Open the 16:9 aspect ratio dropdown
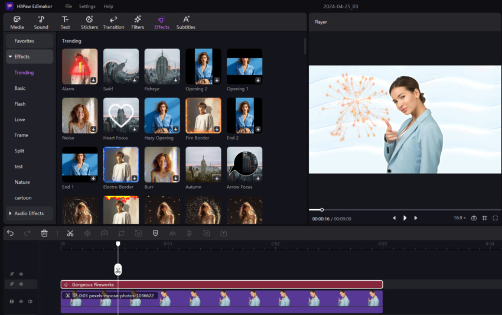 pyautogui.click(x=459, y=218)
